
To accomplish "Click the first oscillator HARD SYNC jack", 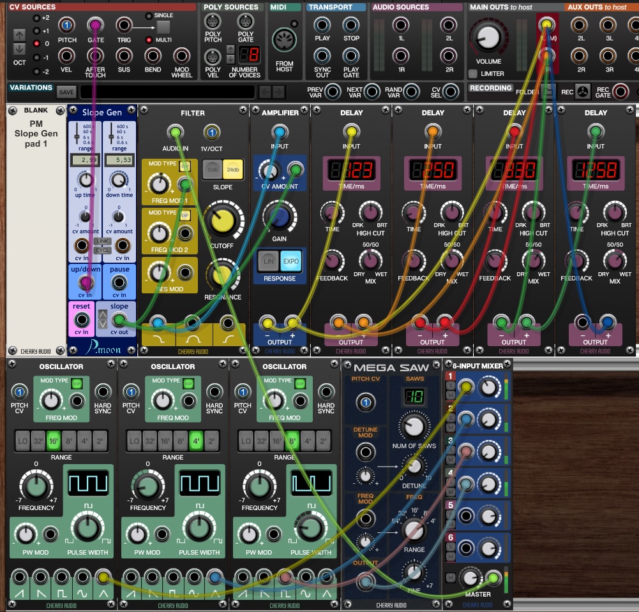I will point(103,391).
